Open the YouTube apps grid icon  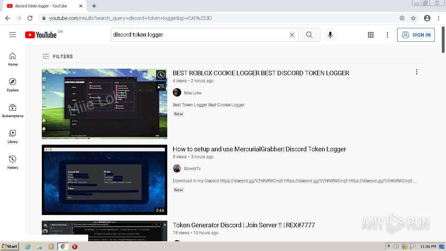point(371,35)
